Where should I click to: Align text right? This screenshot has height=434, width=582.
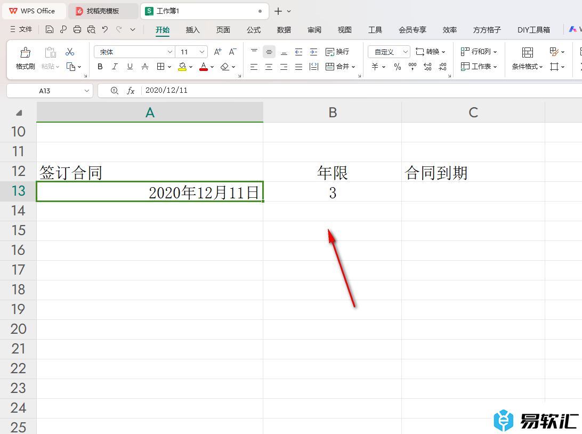[x=284, y=67]
